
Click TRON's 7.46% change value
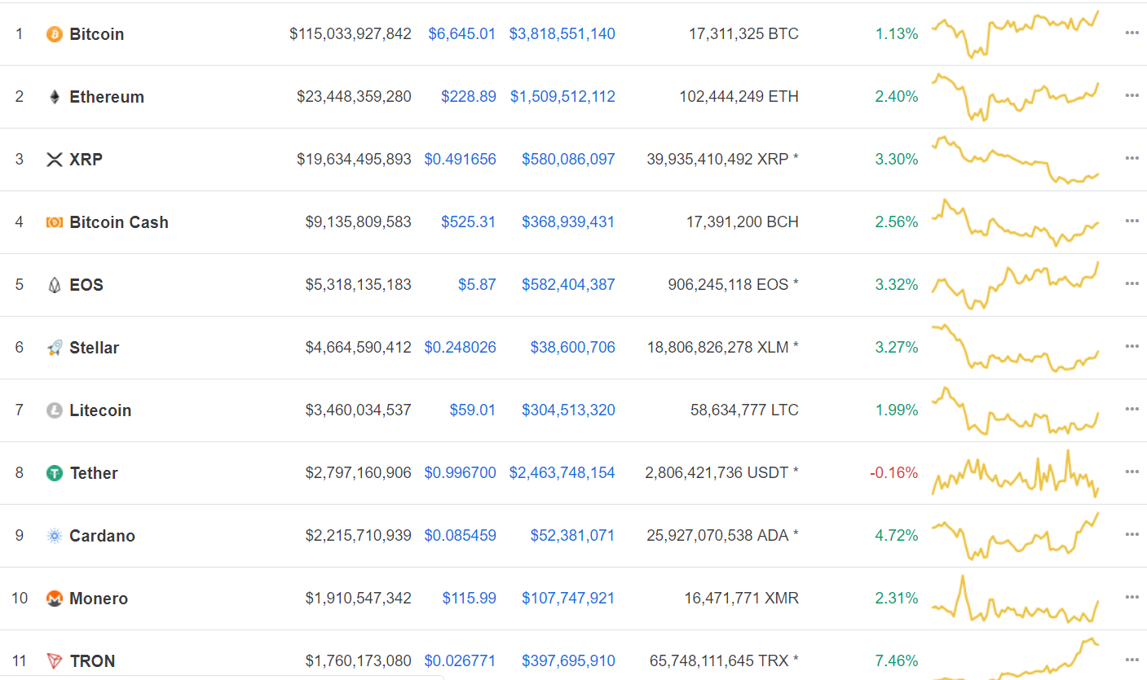897,661
